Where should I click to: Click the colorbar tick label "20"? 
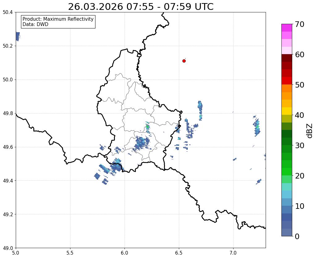[300, 176]
